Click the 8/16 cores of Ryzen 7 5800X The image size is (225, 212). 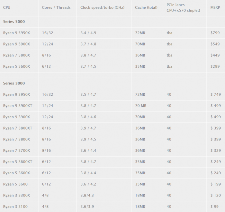(x=46, y=55)
